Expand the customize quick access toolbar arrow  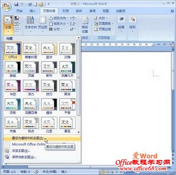(48, 4)
